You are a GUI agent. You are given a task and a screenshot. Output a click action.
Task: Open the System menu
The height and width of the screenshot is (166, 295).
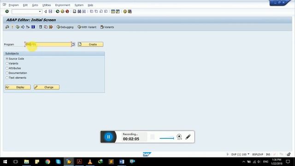point(79,5)
